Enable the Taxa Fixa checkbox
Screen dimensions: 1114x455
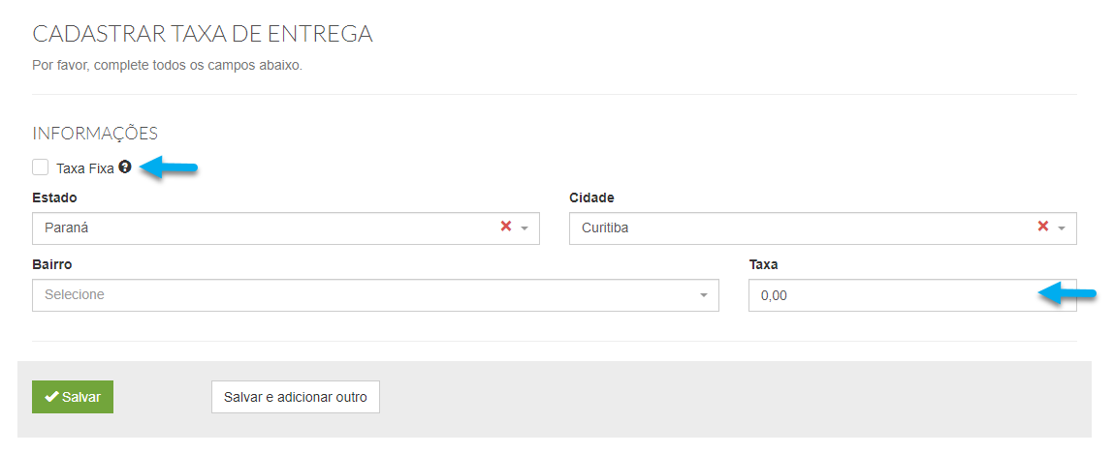tap(41, 167)
